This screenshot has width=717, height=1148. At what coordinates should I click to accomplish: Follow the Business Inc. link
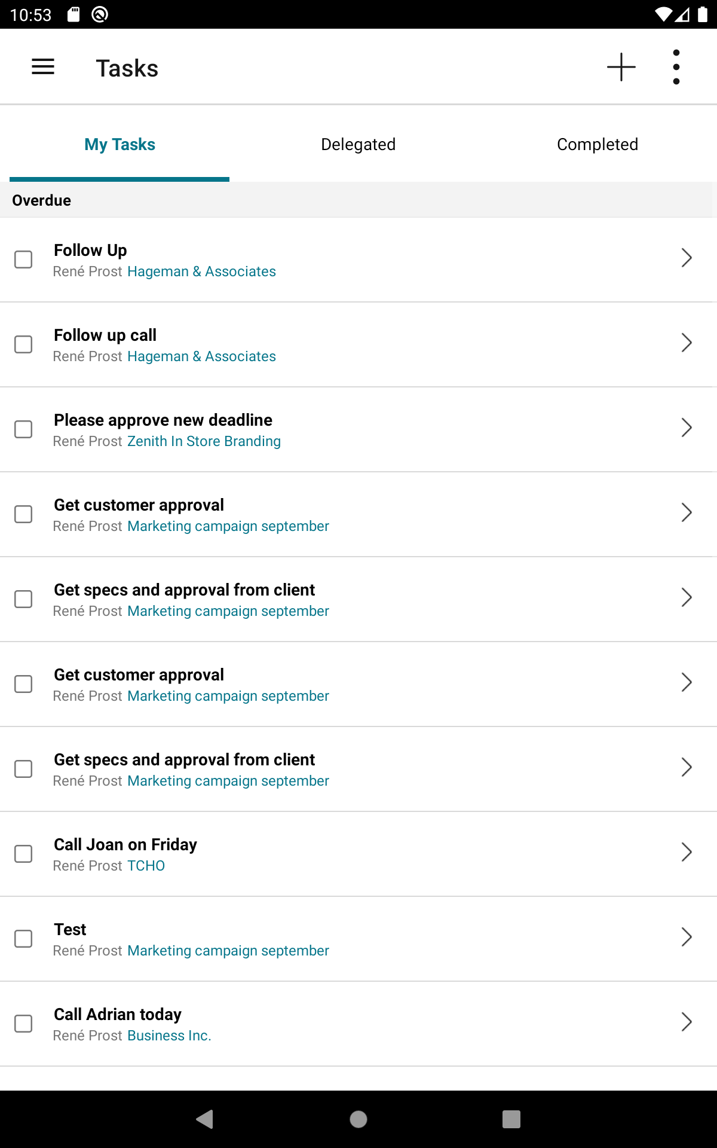[169, 1036]
